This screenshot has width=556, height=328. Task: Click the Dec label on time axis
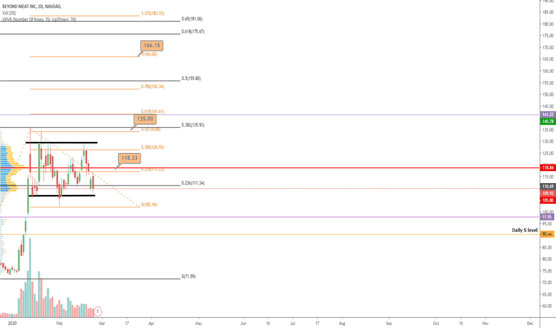530,323
